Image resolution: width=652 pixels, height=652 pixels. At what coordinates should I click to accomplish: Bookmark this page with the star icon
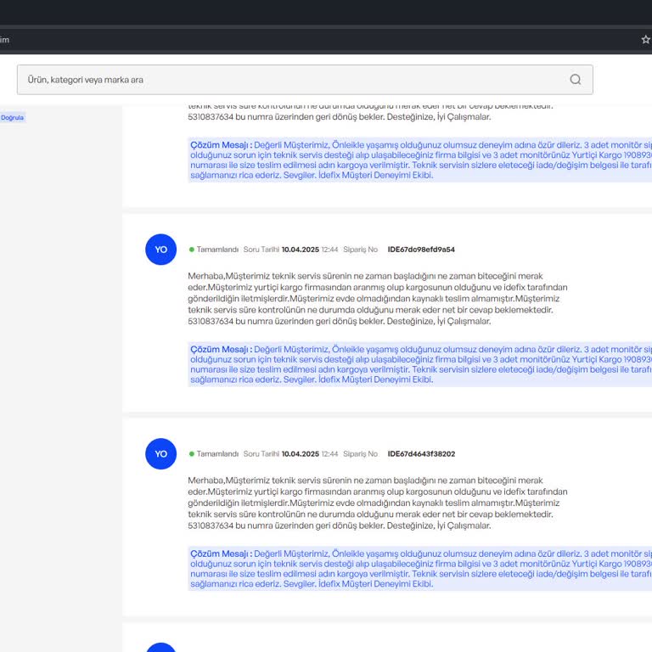pyautogui.click(x=645, y=39)
